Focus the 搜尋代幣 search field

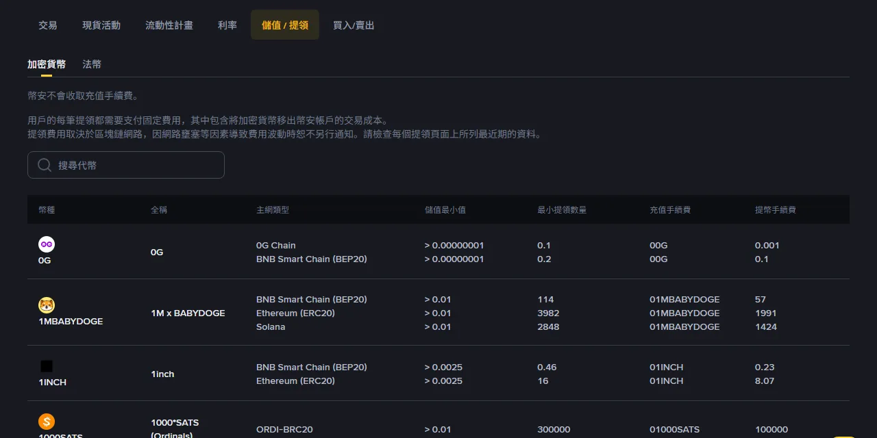126,165
